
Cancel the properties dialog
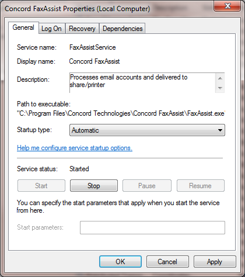(167, 262)
